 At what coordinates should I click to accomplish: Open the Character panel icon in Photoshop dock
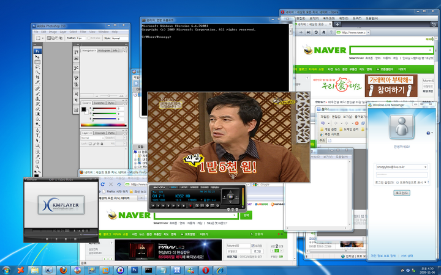76,94
